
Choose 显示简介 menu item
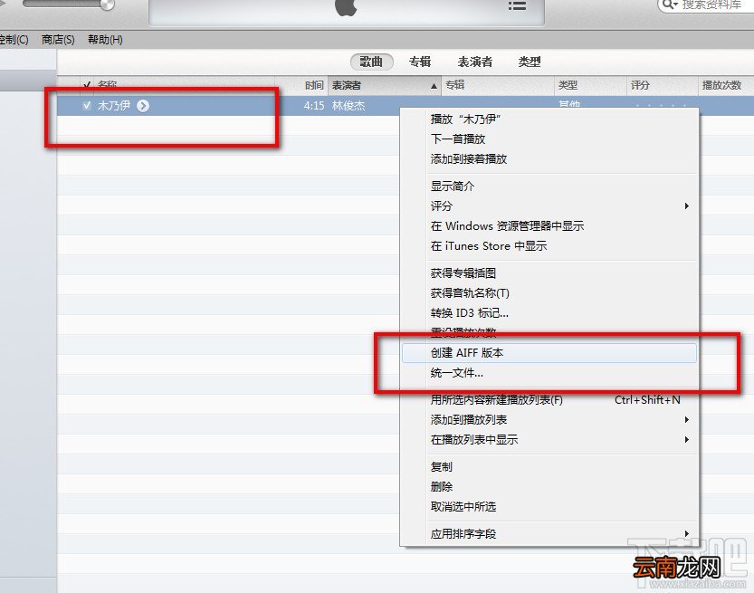(x=549, y=187)
